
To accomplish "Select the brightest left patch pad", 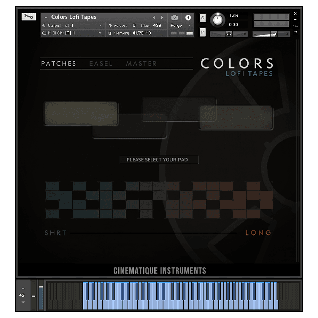I will click(81, 113).
